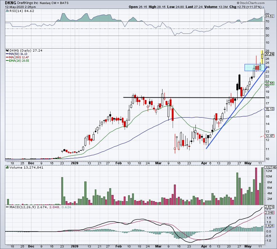The width and height of the screenshot is (277, 249).
Task: Click the May label on the price panel date axis
Action: pos(248,163)
